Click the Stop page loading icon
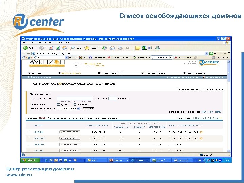Viewport: 244px width, 183px height. [x=52, y=48]
